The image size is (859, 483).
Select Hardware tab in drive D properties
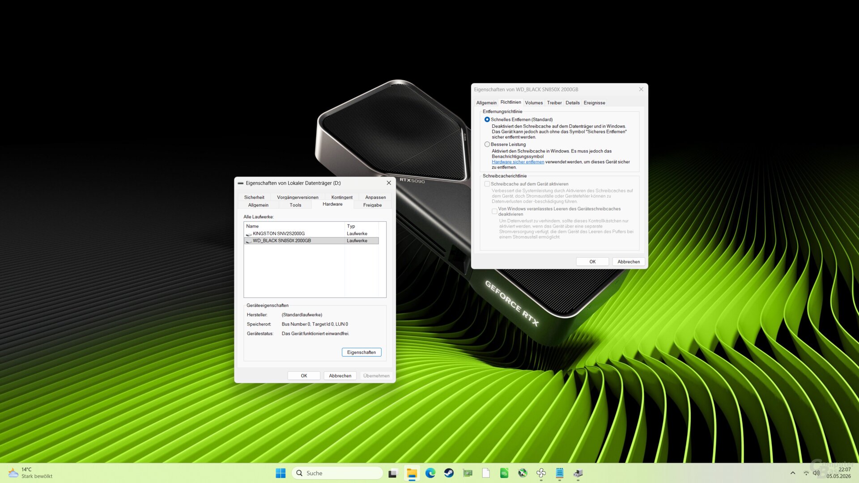point(332,204)
